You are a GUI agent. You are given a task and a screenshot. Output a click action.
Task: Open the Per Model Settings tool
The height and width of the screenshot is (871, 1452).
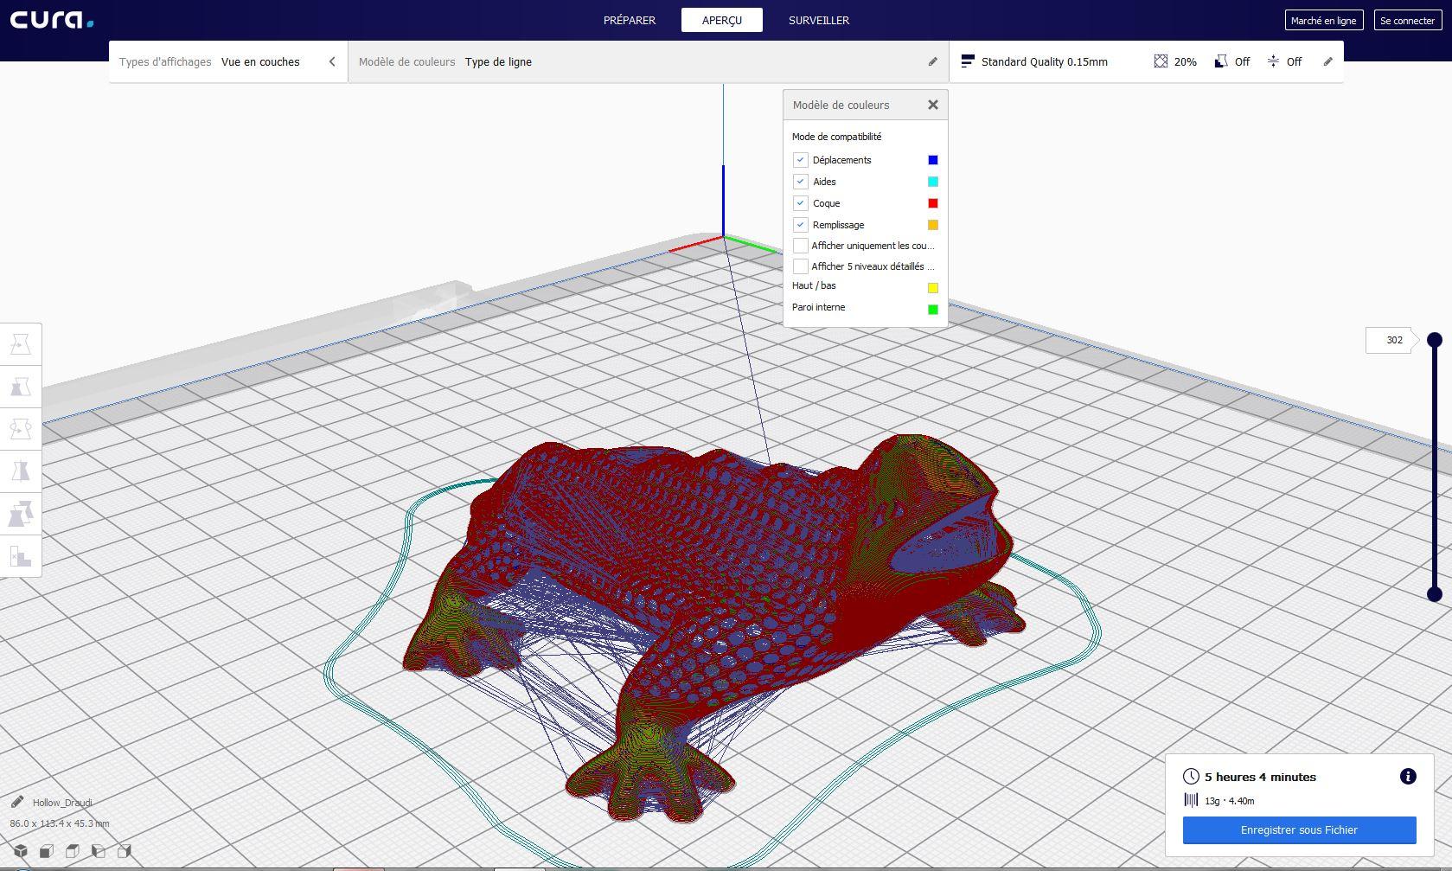click(x=21, y=514)
